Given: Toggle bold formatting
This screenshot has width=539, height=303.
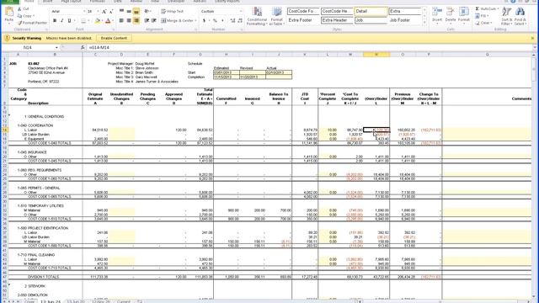Looking at the screenshot, I should 55,21.
